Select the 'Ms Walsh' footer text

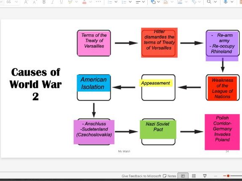124,151
